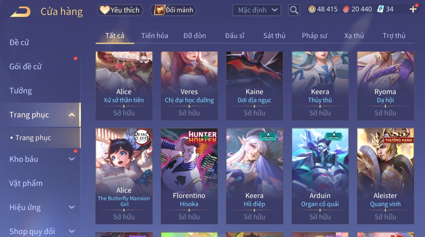Tap the gold coin balance icon
Viewport: 425px width, 237px height.
point(312,9)
